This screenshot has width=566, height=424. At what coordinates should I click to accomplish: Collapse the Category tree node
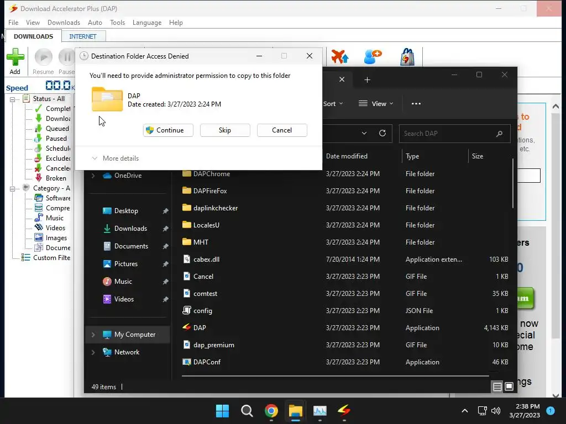tap(12, 189)
